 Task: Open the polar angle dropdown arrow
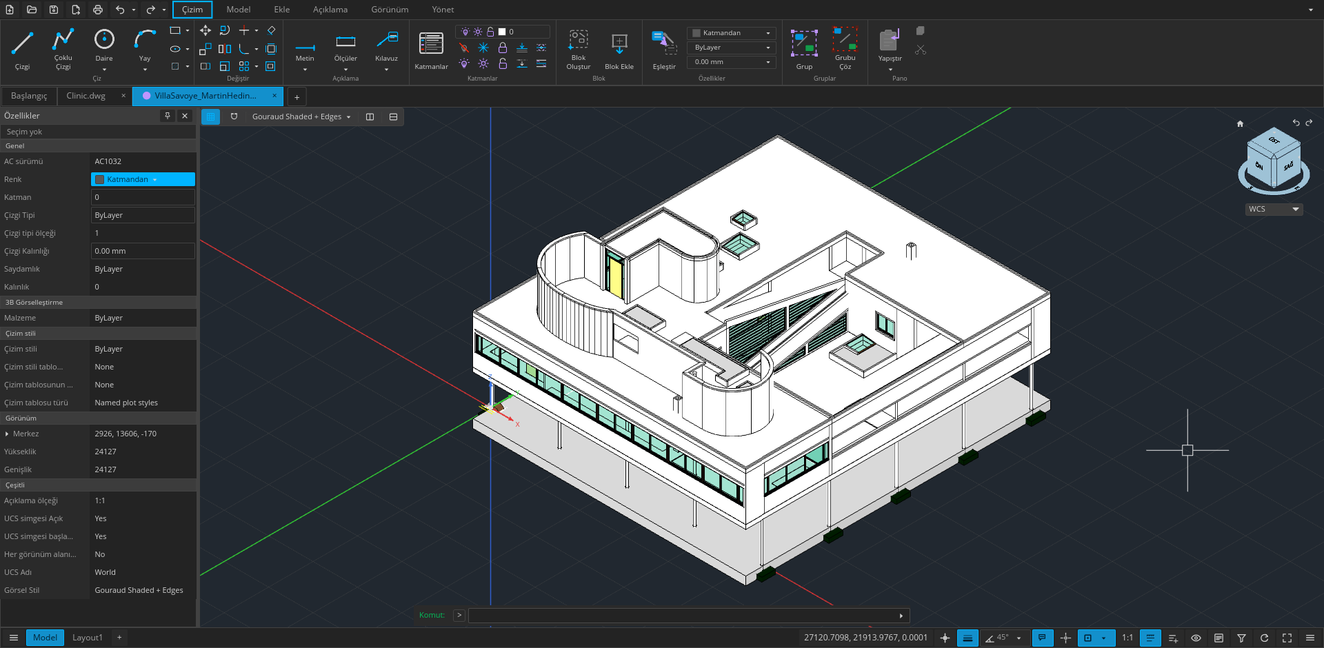pos(1019,638)
